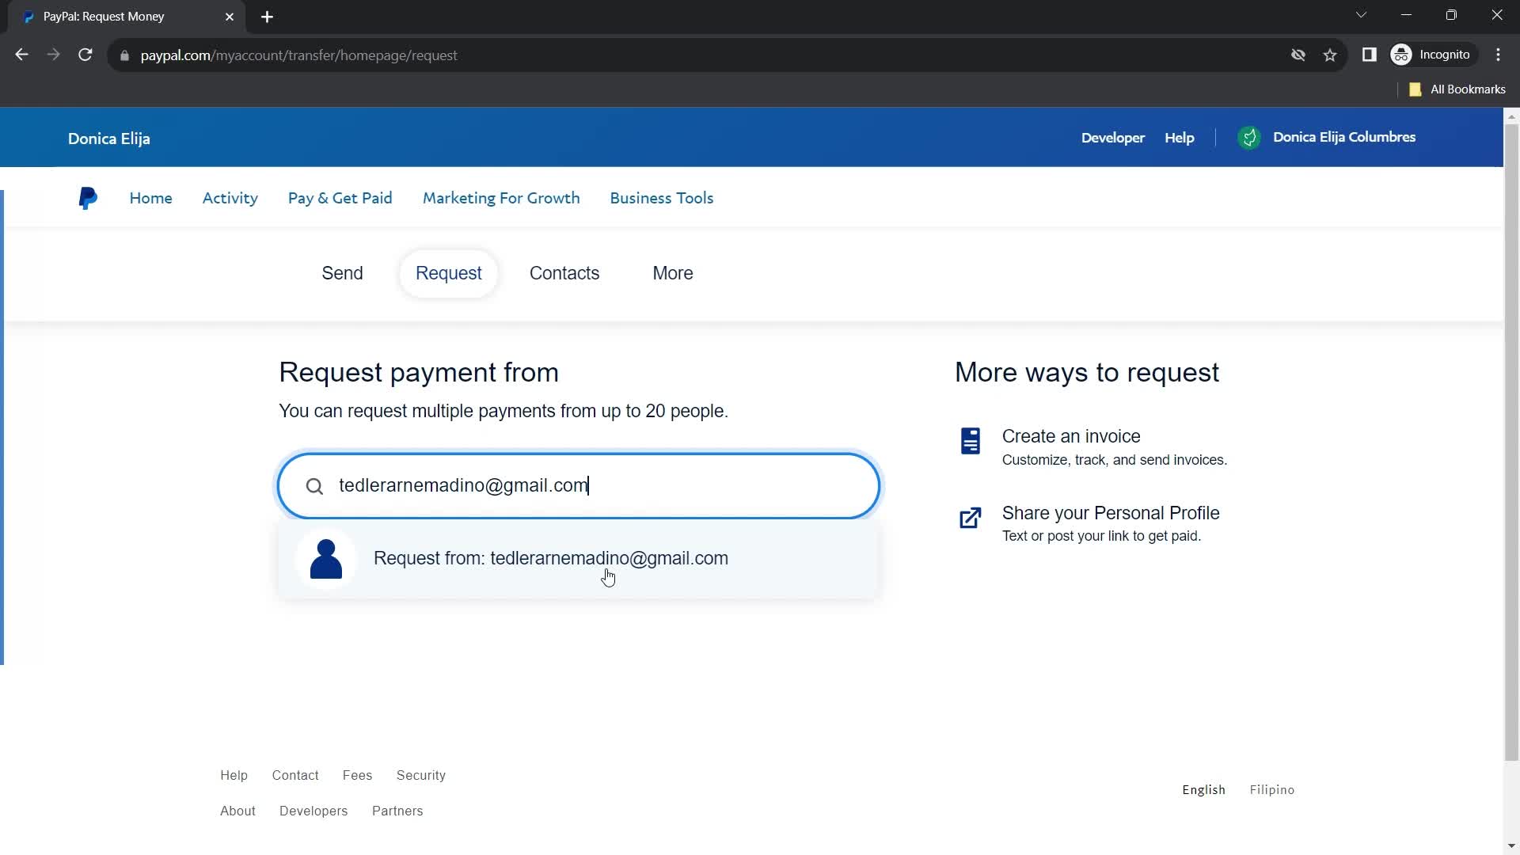The width and height of the screenshot is (1520, 855).
Task: Bookmark this page with the star icon
Action: tap(1330, 55)
